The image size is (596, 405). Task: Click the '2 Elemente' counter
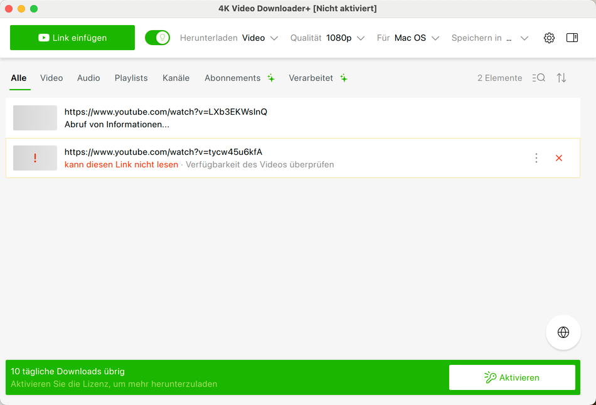499,78
